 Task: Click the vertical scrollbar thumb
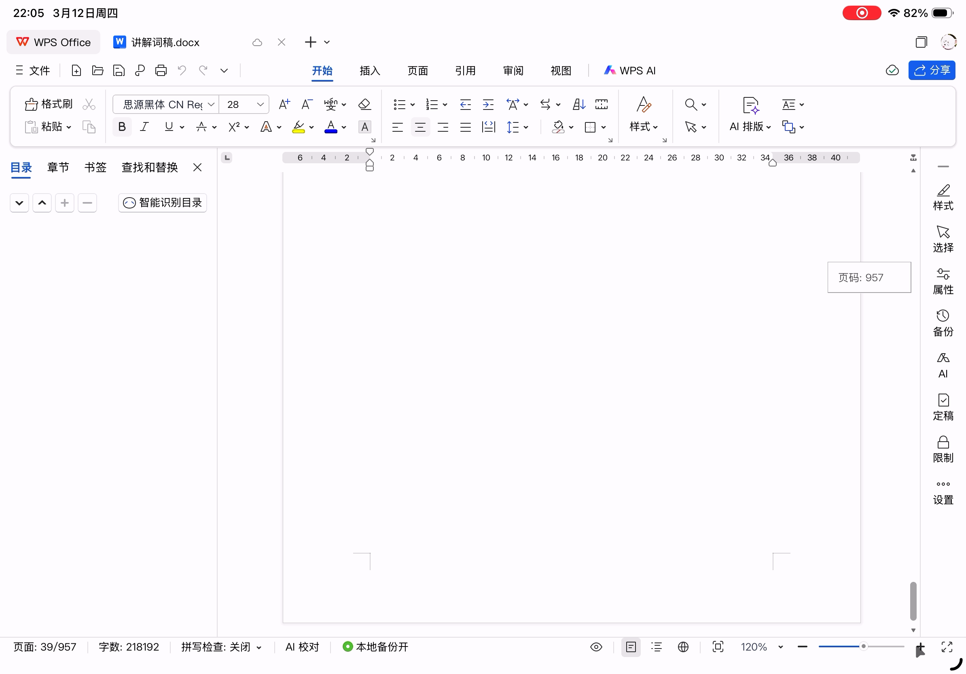pyautogui.click(x=913, y=601)
